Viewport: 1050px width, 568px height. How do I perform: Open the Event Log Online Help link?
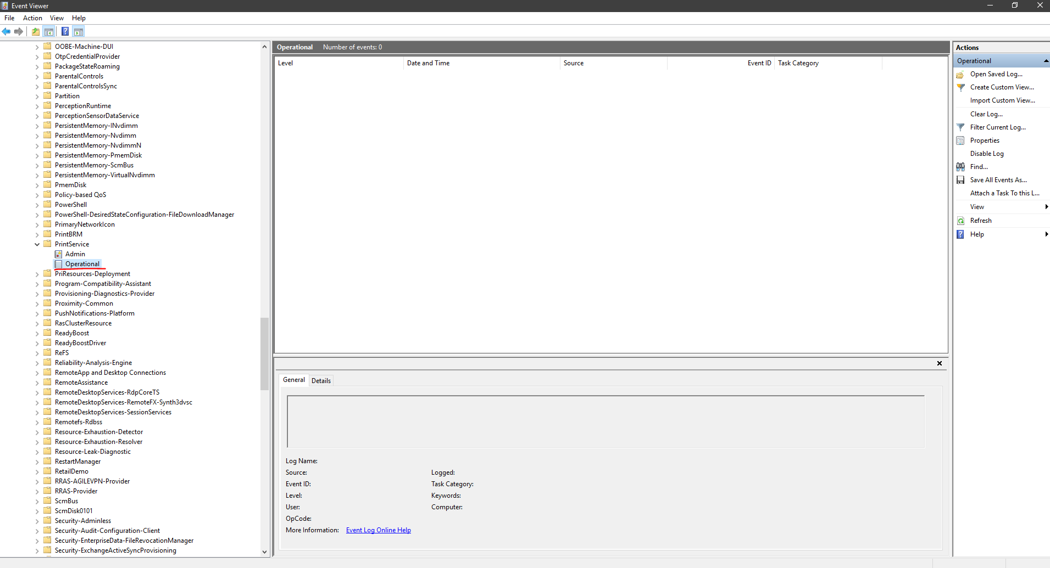pos(379,530)
